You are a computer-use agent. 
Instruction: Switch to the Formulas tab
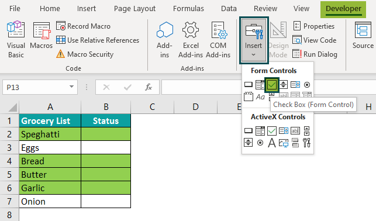[188, 9]
